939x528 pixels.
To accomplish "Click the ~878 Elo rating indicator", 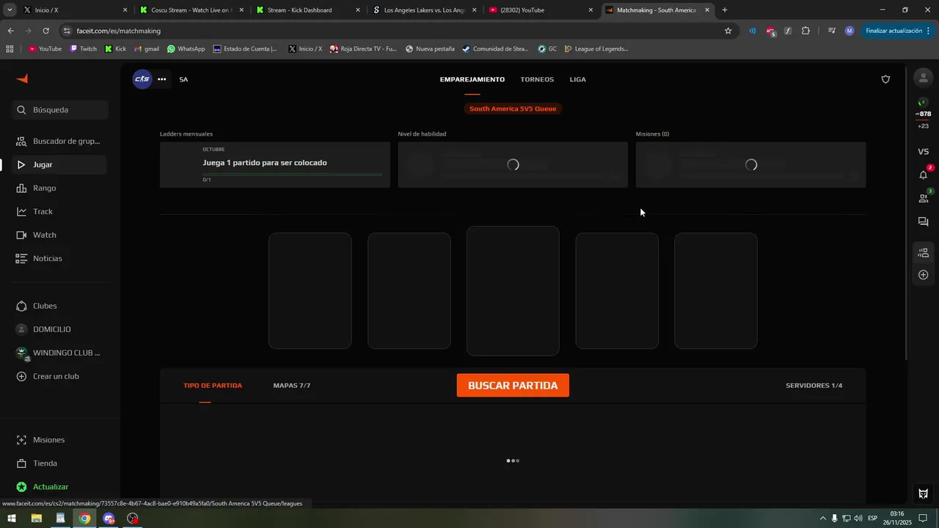I will [x=924, y=114].
